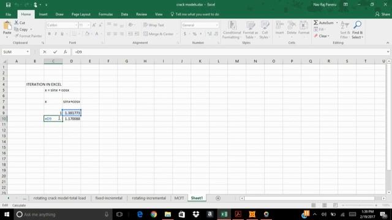Open Microsoft Edge from taskbar
This screenshot has height=220, width=392.
(140, 215)
